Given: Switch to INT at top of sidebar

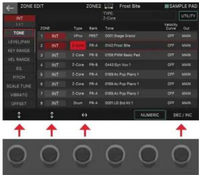Looking at the screenshot, I should (19, 18).
